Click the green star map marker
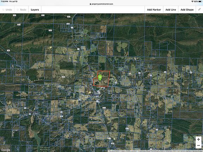This screenshot has width=203, height=152. 100,78
